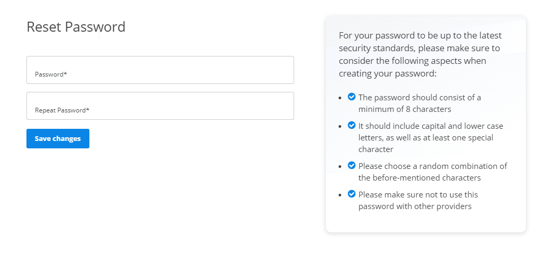Select the other providers requirement text
547x255 pixels.
pos(418,200)
